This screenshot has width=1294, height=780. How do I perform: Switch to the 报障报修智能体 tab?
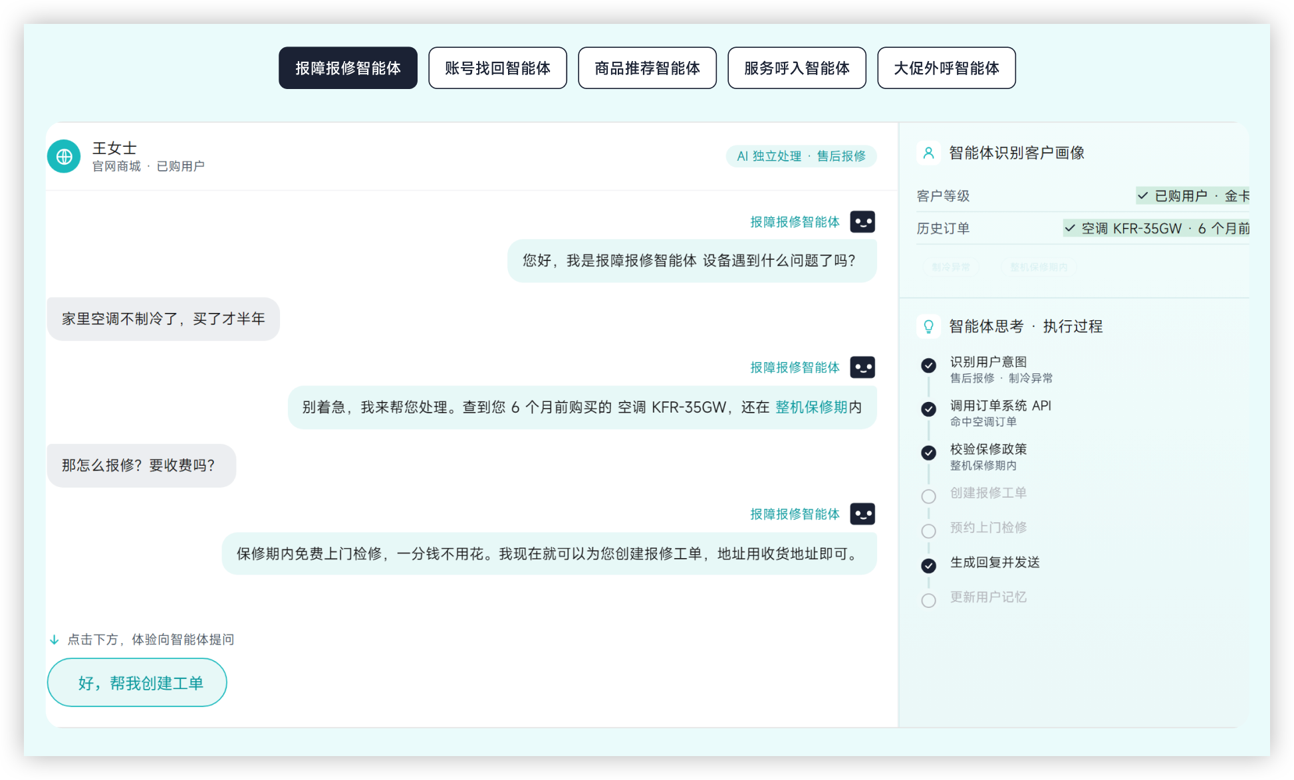click(348, 68)
